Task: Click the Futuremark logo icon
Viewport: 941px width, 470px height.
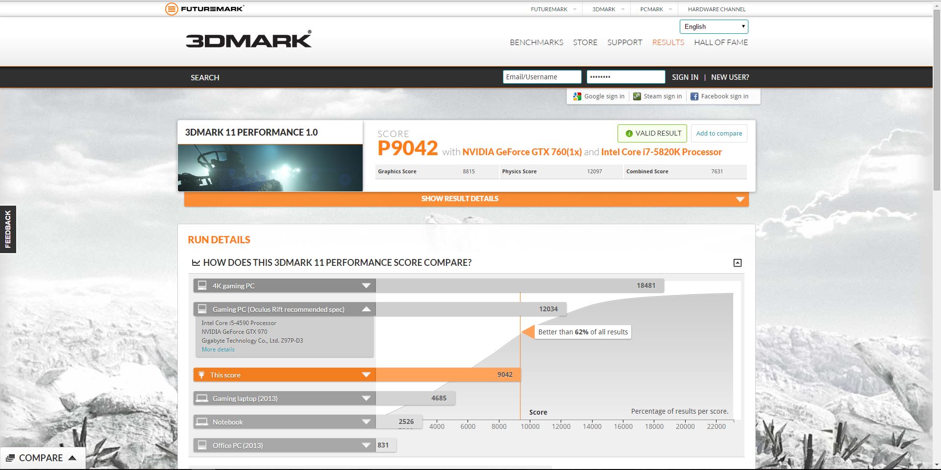Action: coord(172,9)
